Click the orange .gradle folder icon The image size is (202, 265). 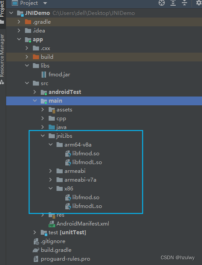point(28,22)
